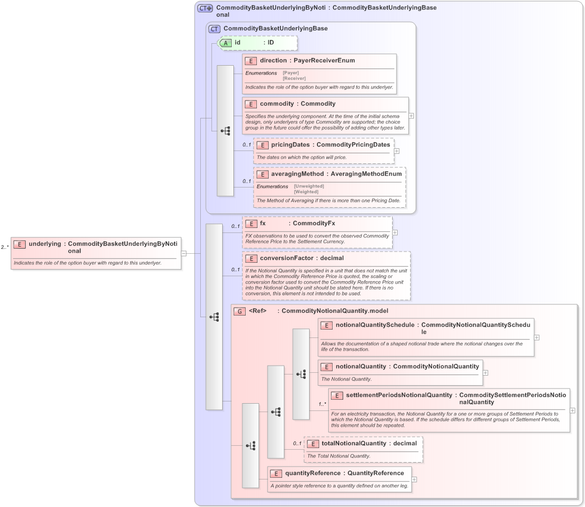The image size is (585, 507).
Task: Click the sequence compositor icon beside fx and conversionFactor
Action: coord(214,317)
